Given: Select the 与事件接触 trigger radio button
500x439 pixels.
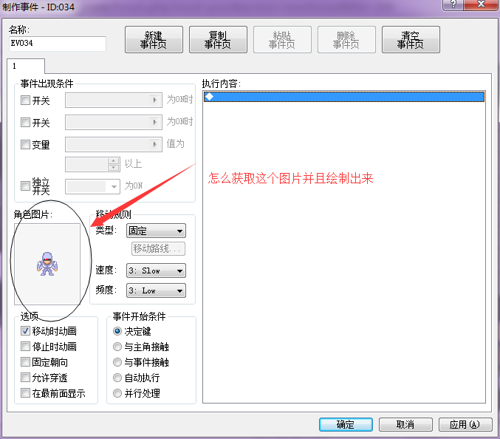Looking at the screenshot, I should pyautogui.click(x=117, y=362).
